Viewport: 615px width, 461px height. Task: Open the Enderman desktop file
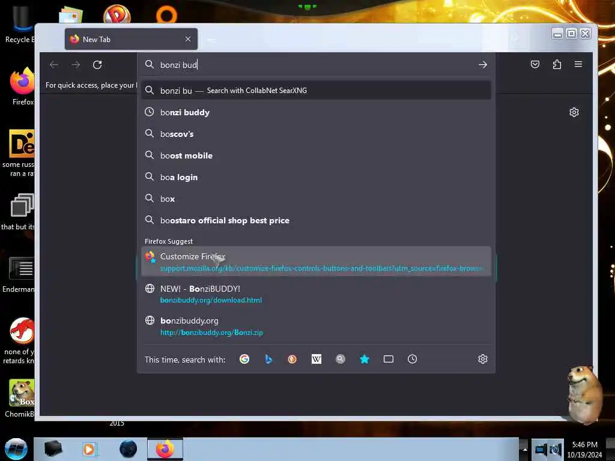[x=20, y=274]
